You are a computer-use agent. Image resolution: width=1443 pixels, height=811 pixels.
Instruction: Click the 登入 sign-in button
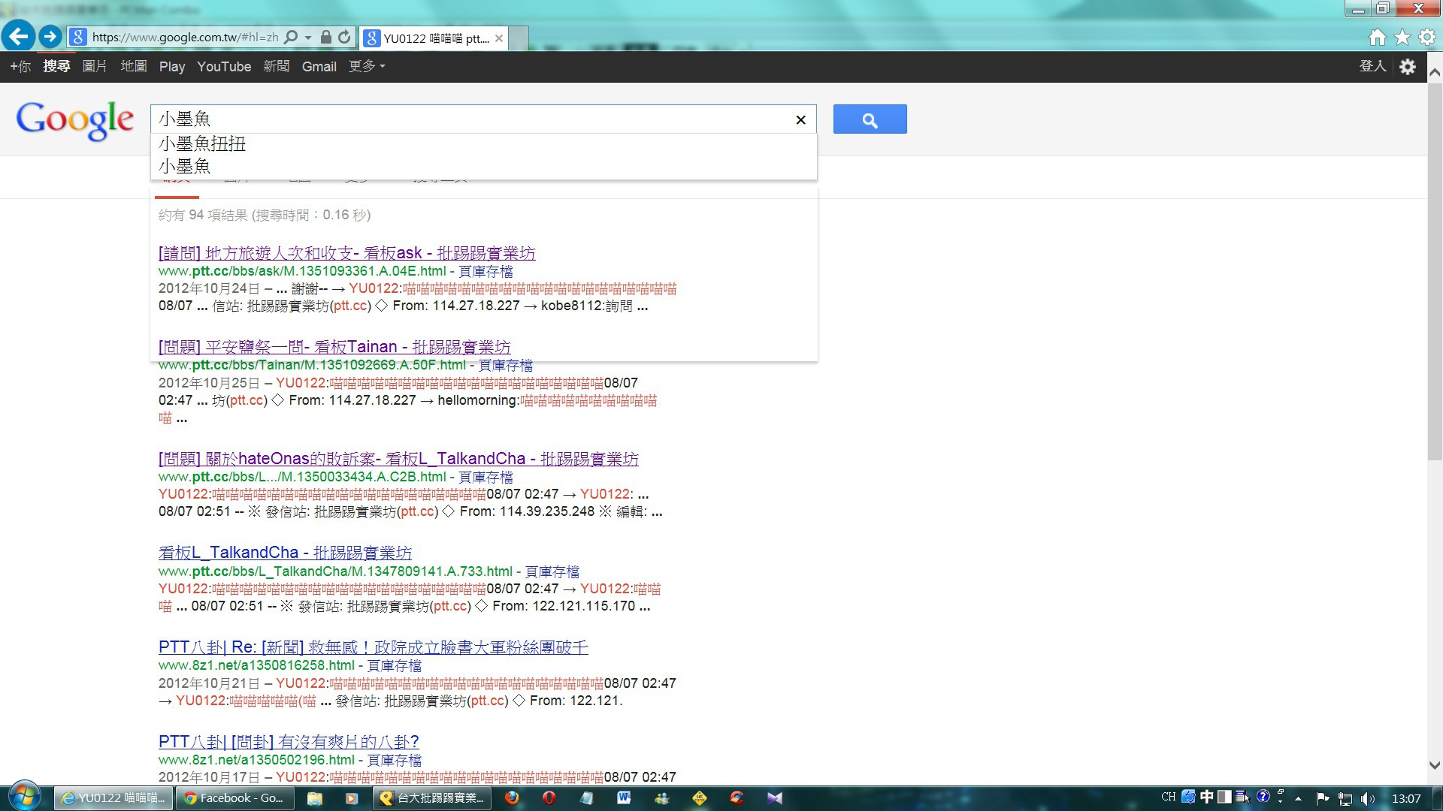pos(1372,67)
